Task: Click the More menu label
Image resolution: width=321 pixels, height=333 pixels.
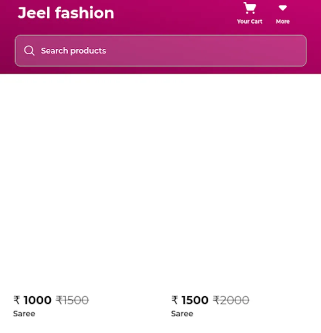Action: click(283, 21)
